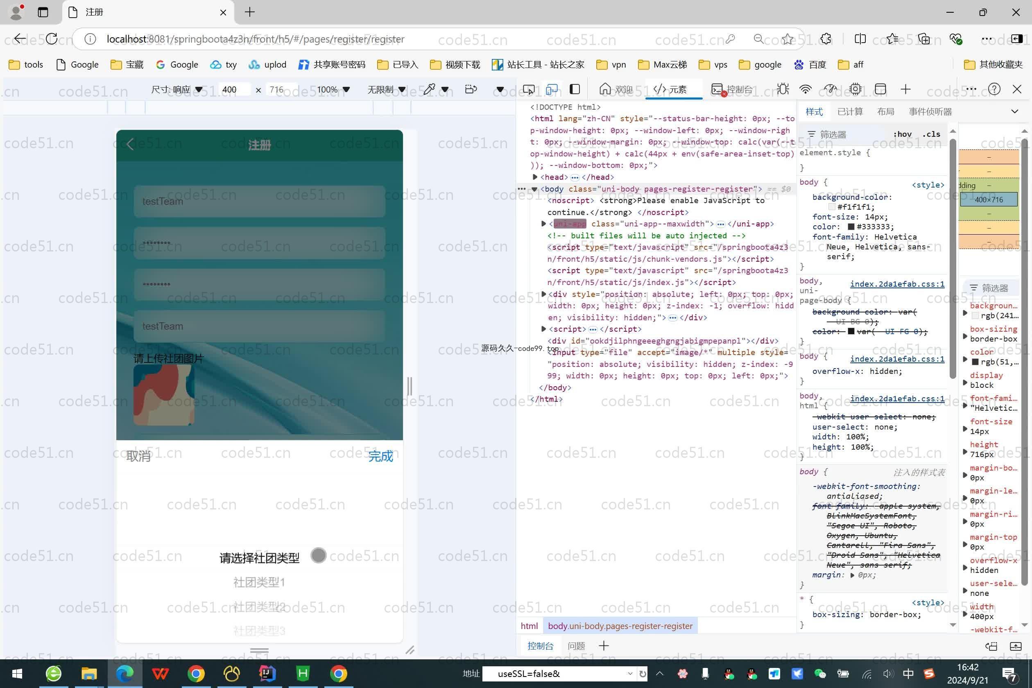The image size is (1032, 688).
Task: Click the zoom magnifier icon in address bar
Action: (x=758, y=39)
